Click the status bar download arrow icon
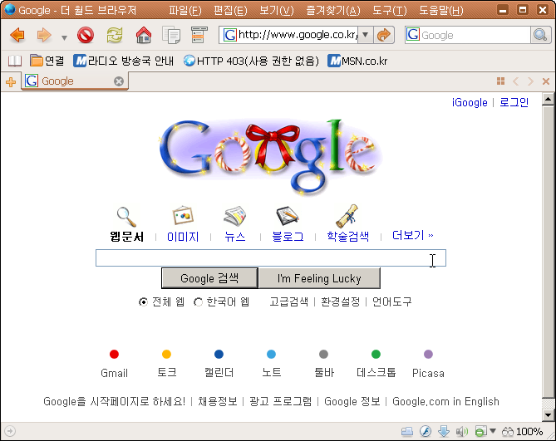556x441 pixels. click(x=444, y=431)
